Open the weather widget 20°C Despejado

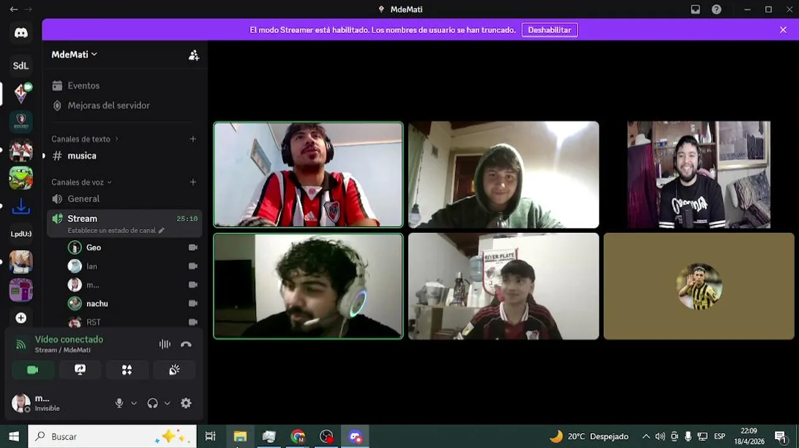tap(589, 437)
